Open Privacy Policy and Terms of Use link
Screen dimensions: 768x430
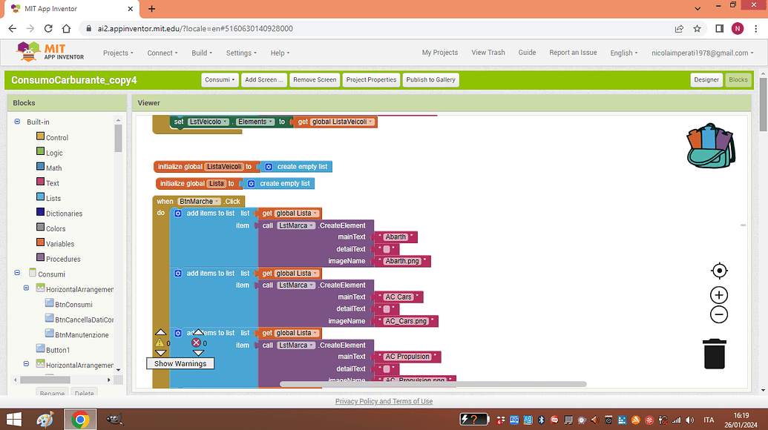click(384, 401)
